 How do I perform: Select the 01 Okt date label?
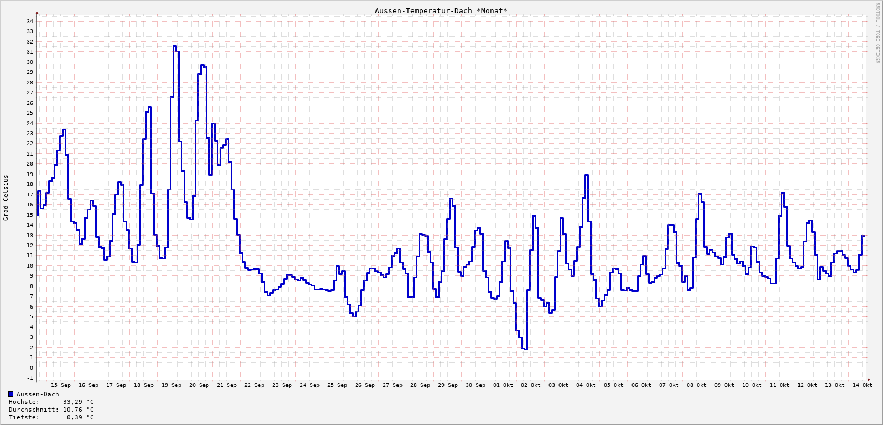[503, 385]
